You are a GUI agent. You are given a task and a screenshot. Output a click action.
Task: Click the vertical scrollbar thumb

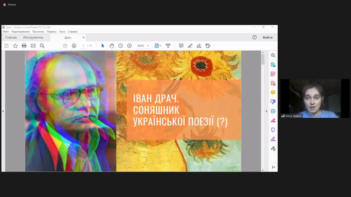pos(263,60)
